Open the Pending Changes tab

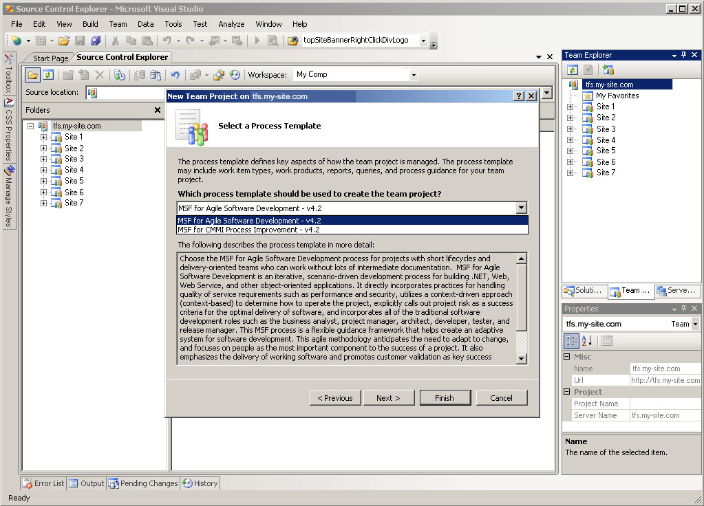pos(144,483)
